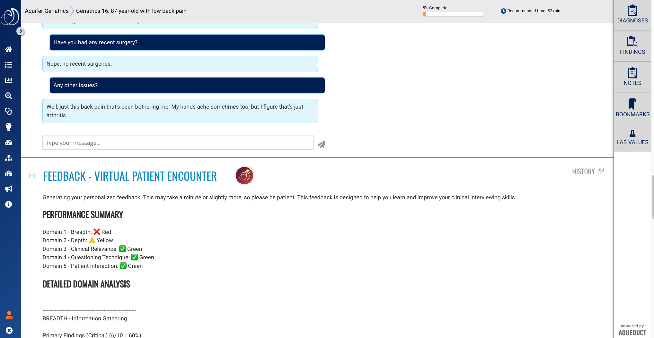The width and height of the screenshot is (654, 338).
Task: Collapse the Feedback Virtual Patient Encounter section
Action: pyautogui.click(x=32, y=175)
